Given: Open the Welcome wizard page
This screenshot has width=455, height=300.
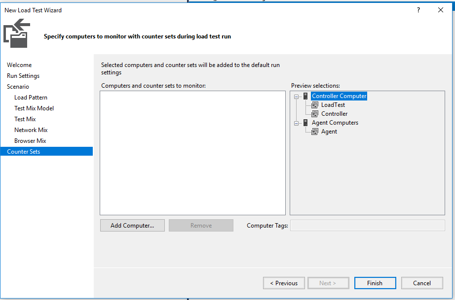Looking at the screenshot, I should (x=19, y=65).
